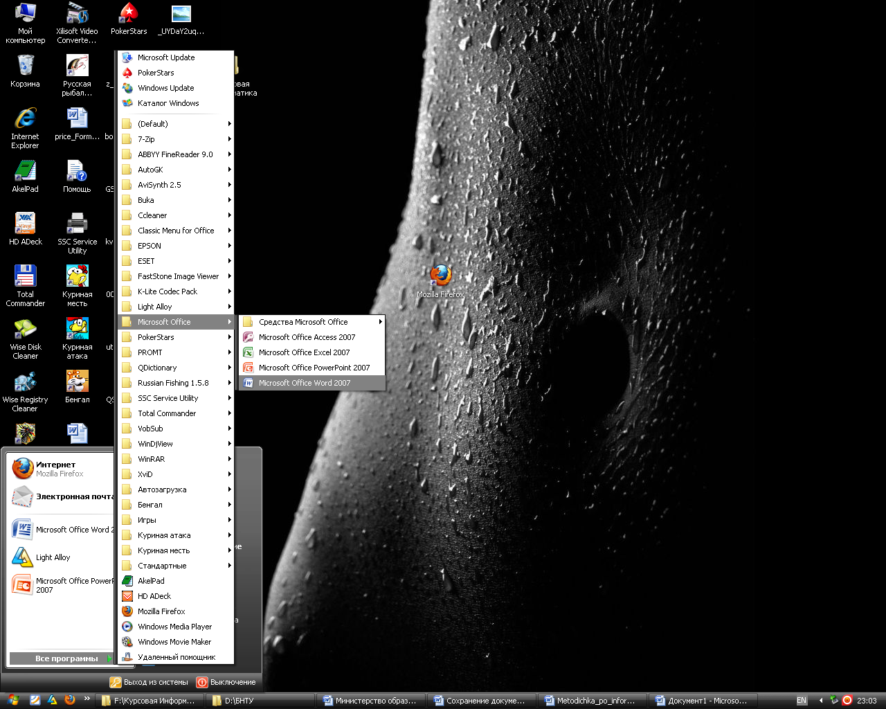Click Wise Registry Cleaner desktop icon
The image size is (886, 709).
pos(26,391)
